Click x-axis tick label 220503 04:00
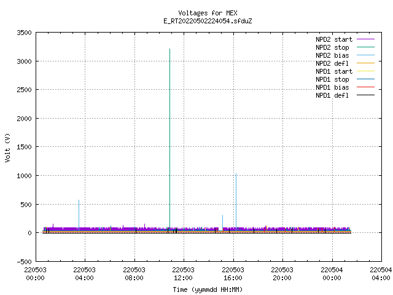Image resolution: width=393 pixels, height=295 pixels. click(85, 274)
